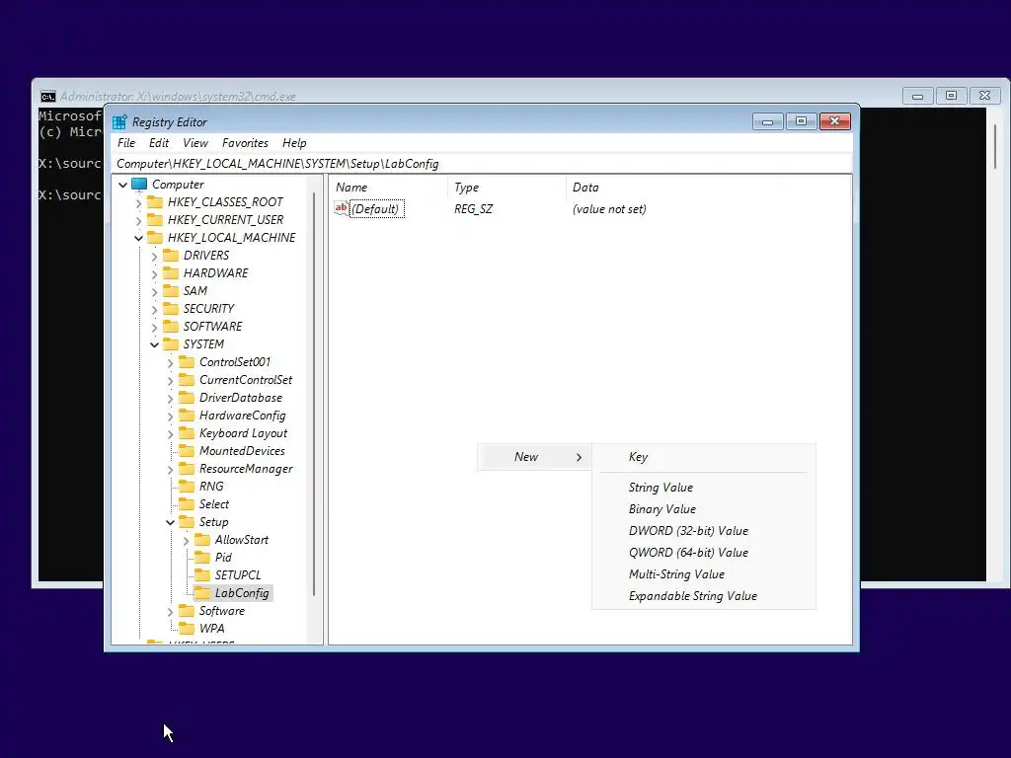The height and width of the screenshot is (758, 1011).
Task: Collapse the Computer root node
Action: [123, 185]
